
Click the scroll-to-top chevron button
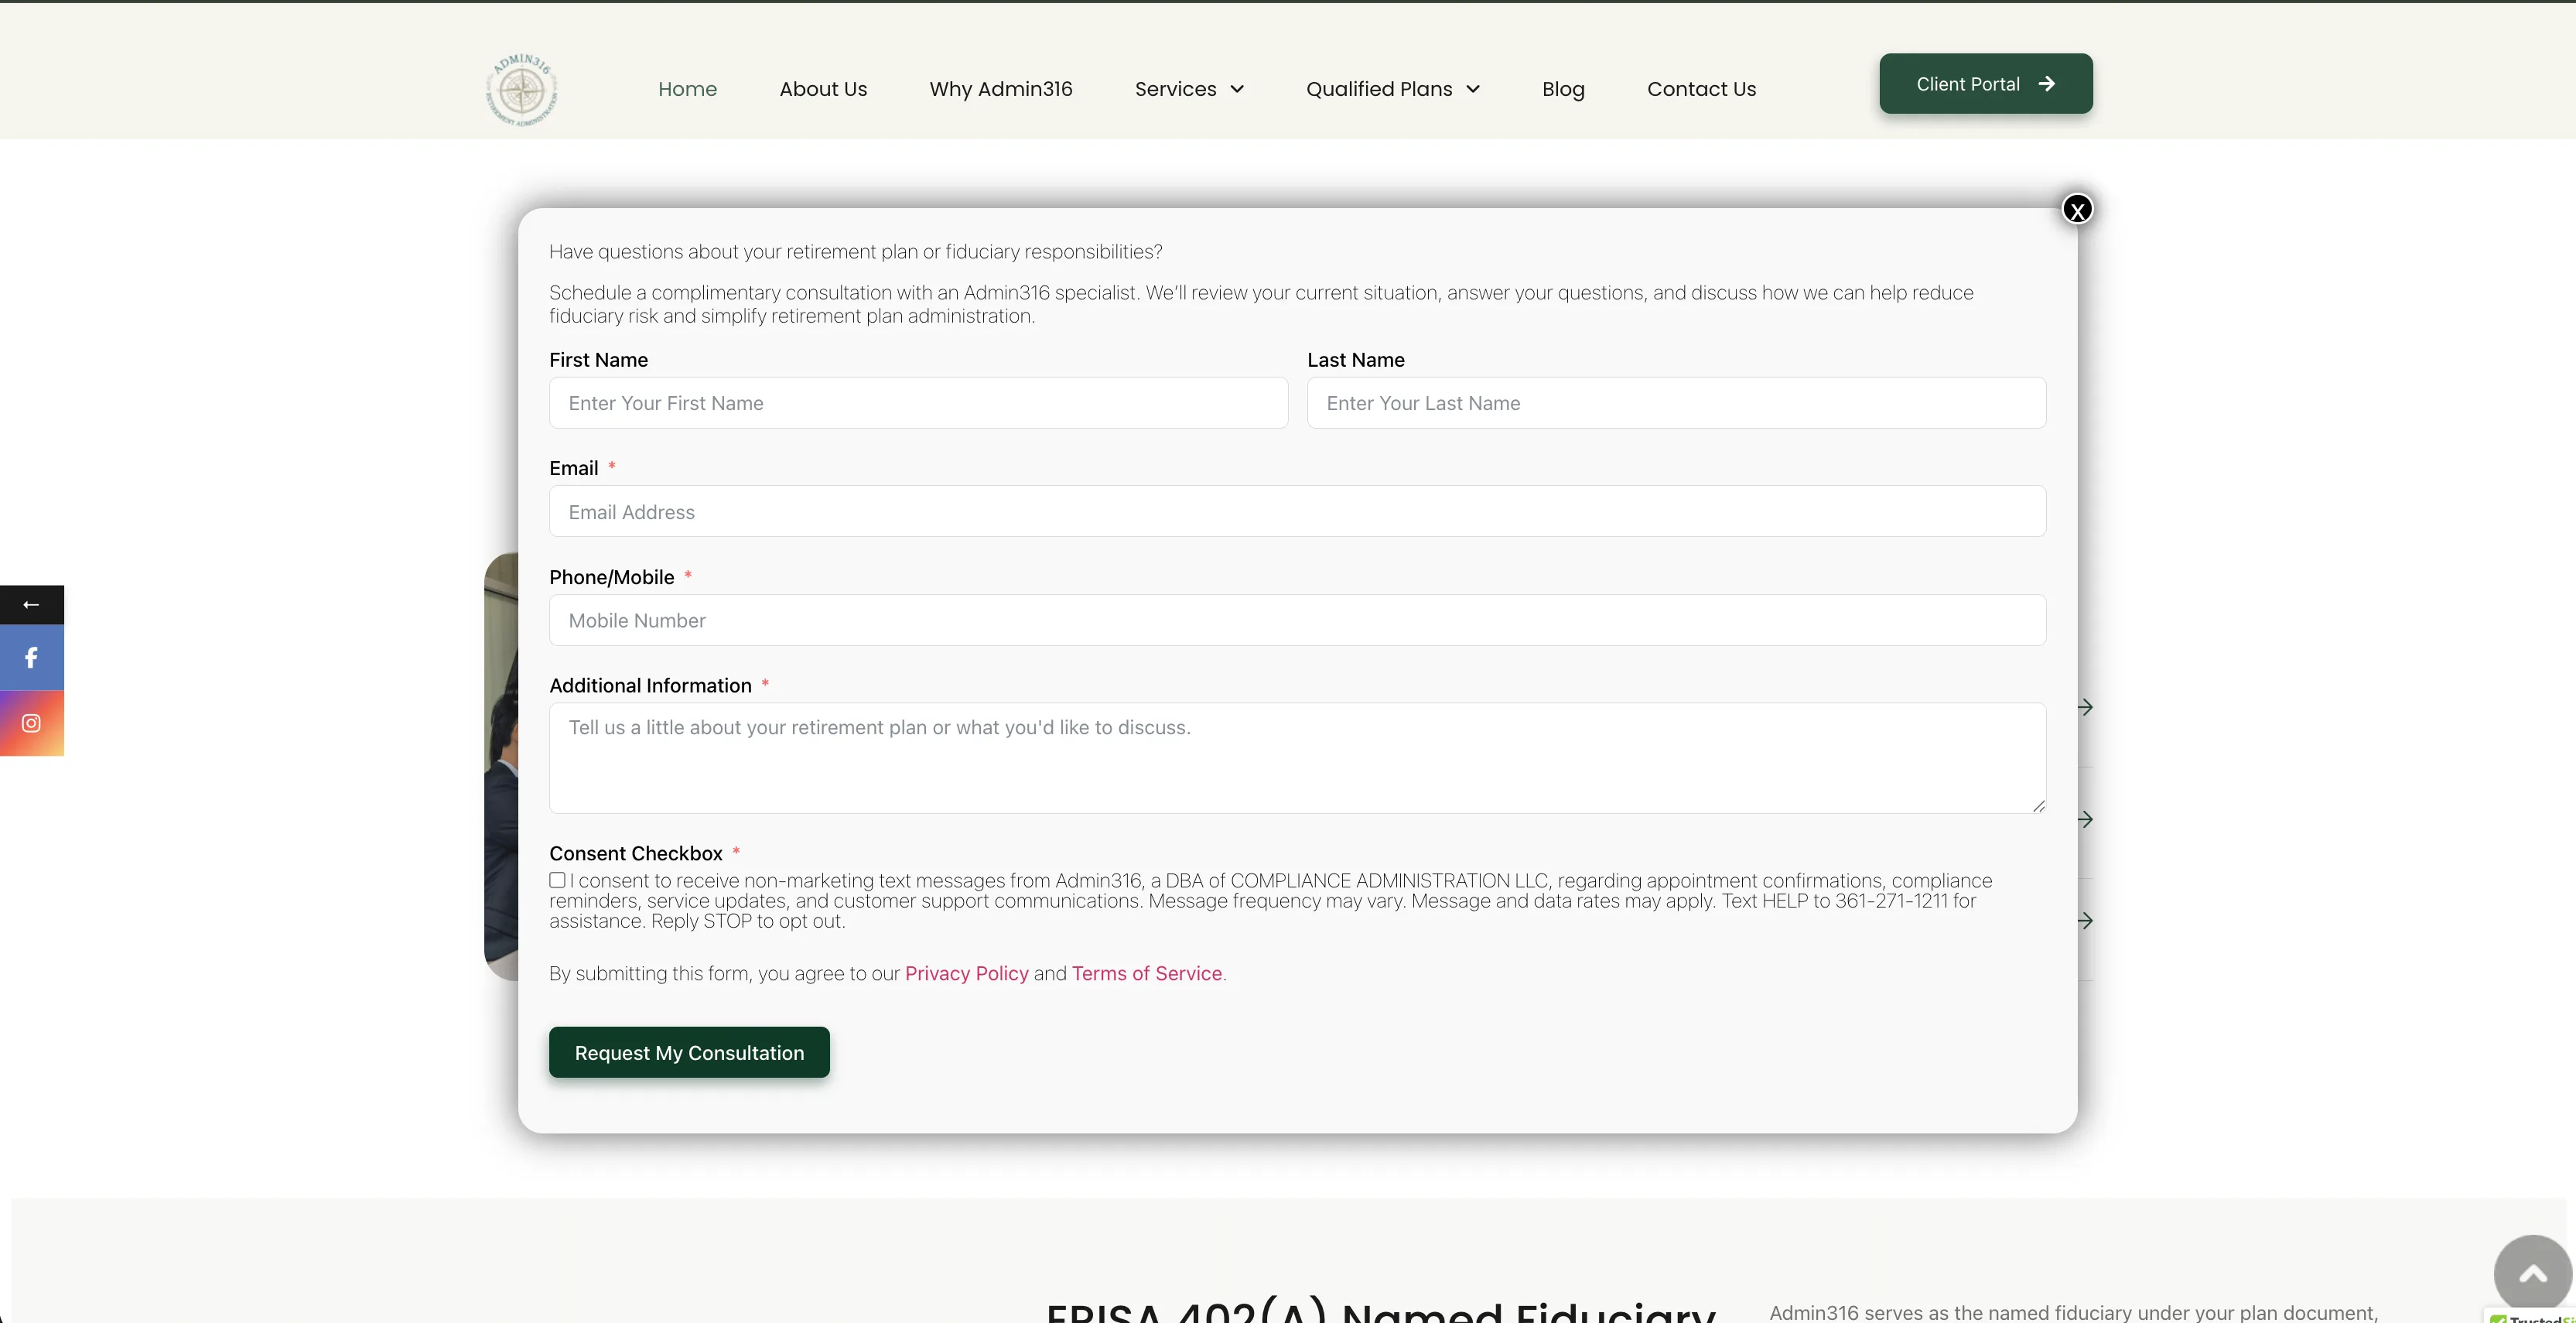pos(2532,1273)
